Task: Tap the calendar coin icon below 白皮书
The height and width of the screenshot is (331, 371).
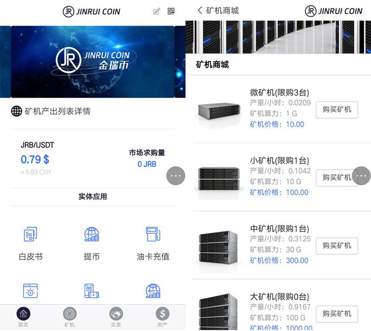Action: [30, 291]
